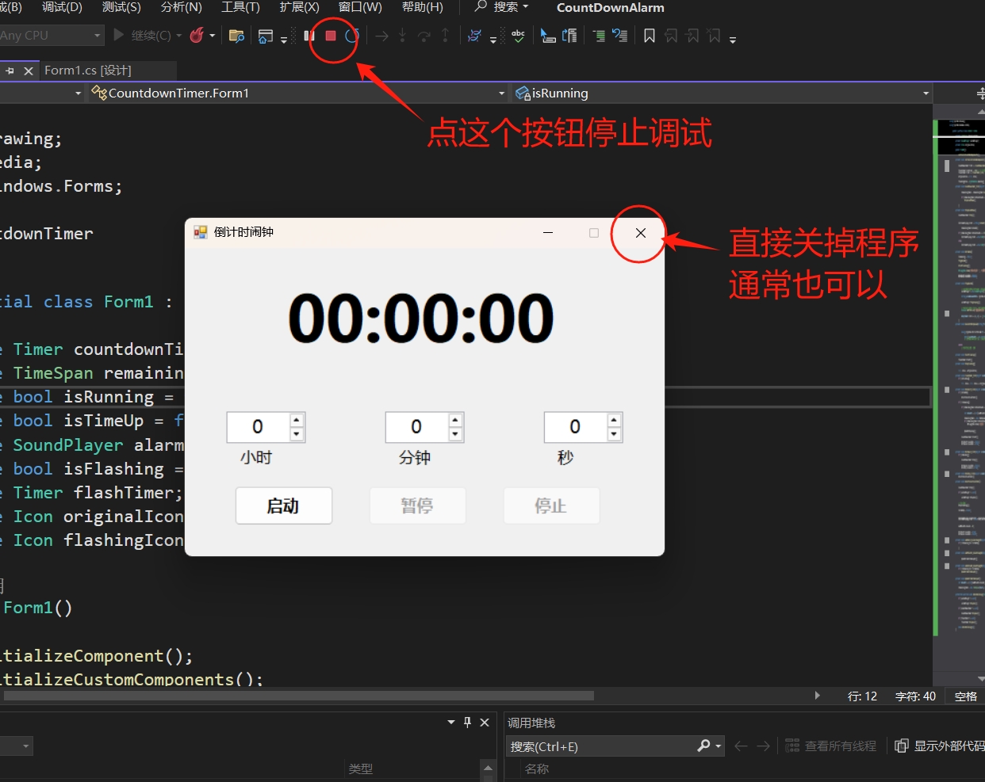Decrease the seconds value with down arrow
Viewport: 985px width, 782px height.
(x=614, y=434)
